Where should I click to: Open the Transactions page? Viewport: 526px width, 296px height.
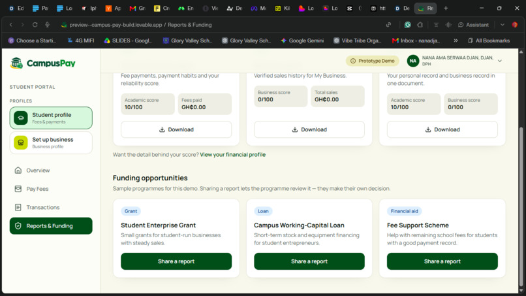pyautogui.click(x=51, y=207)
